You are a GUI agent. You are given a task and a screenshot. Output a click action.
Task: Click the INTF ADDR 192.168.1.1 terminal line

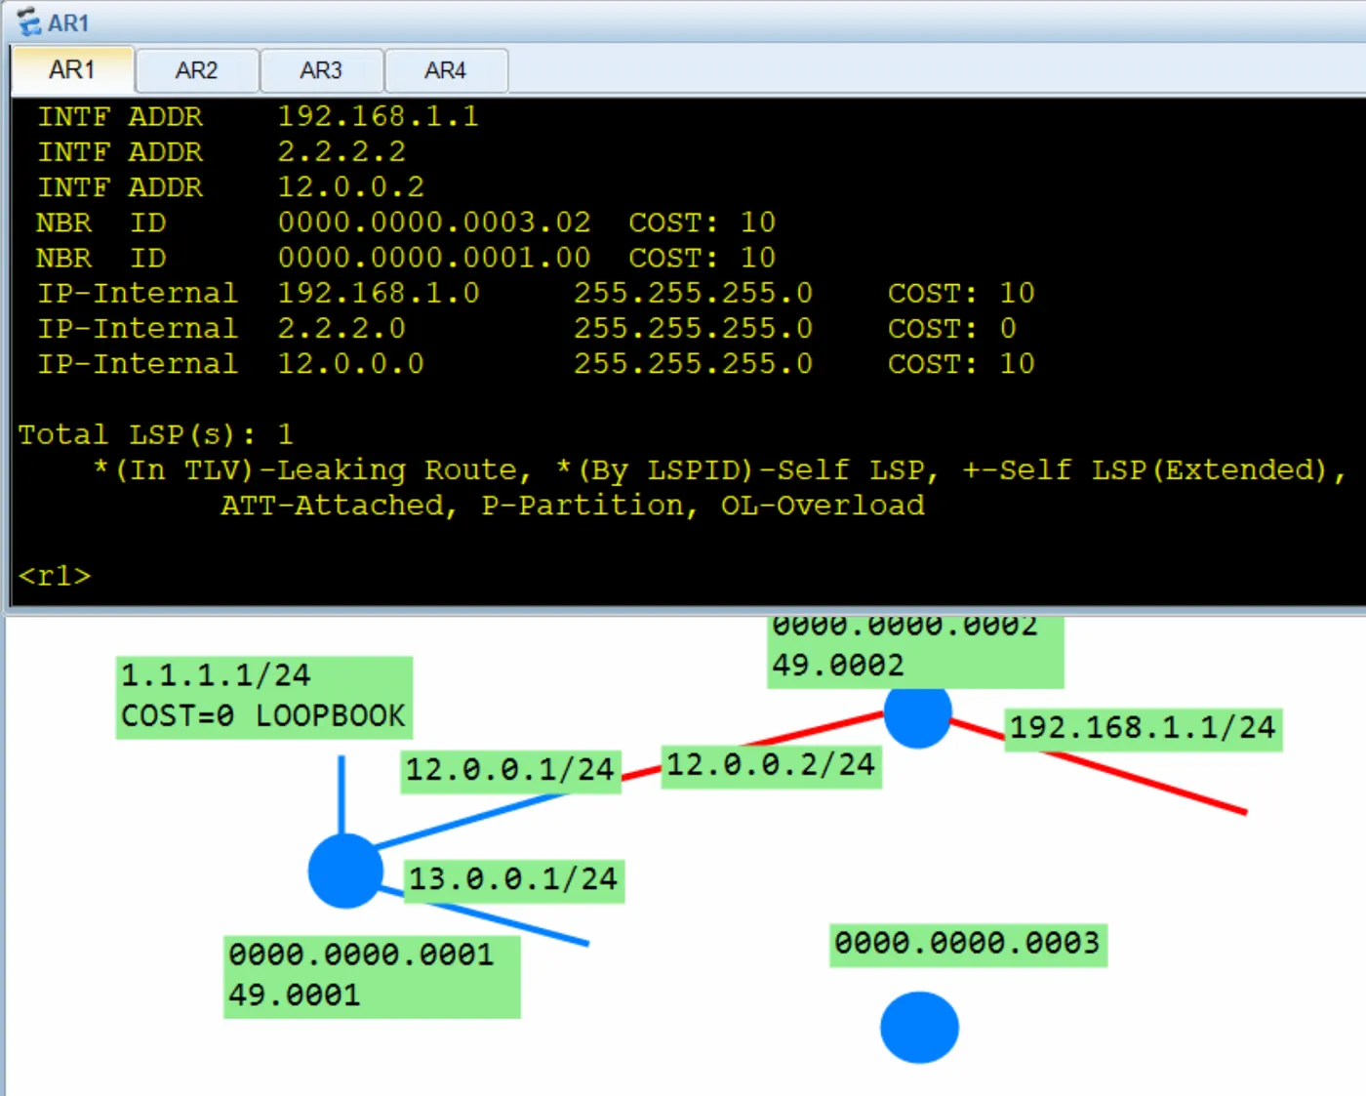point(259,116)
